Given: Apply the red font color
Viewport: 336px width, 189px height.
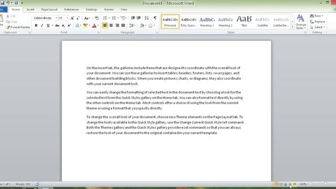Looking at the screenshot, I should [94, 26].
